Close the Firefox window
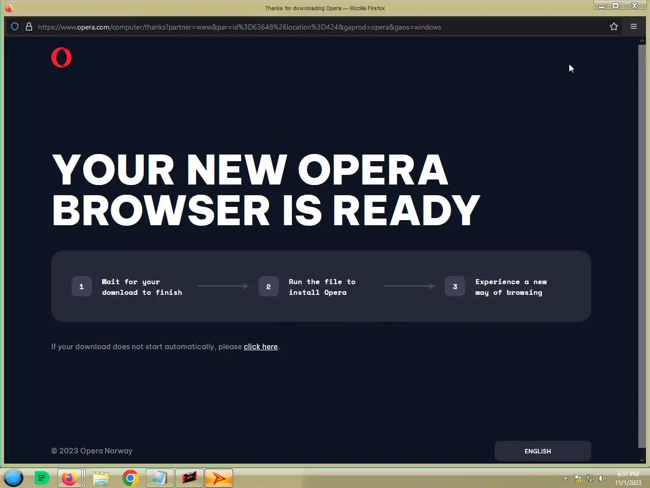The height and width of the screenshot is (488, 650). click(635, 6)
